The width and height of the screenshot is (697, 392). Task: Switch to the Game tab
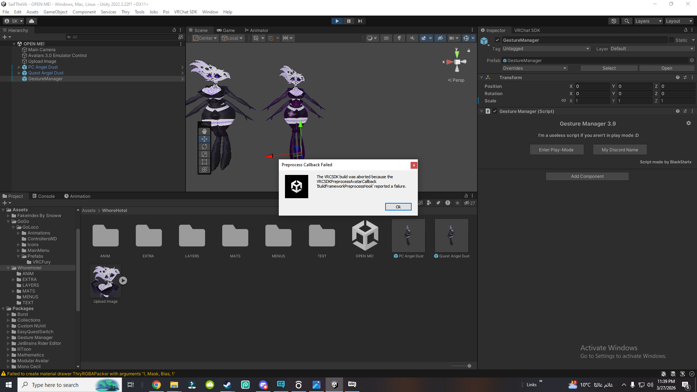pos(226,30)
